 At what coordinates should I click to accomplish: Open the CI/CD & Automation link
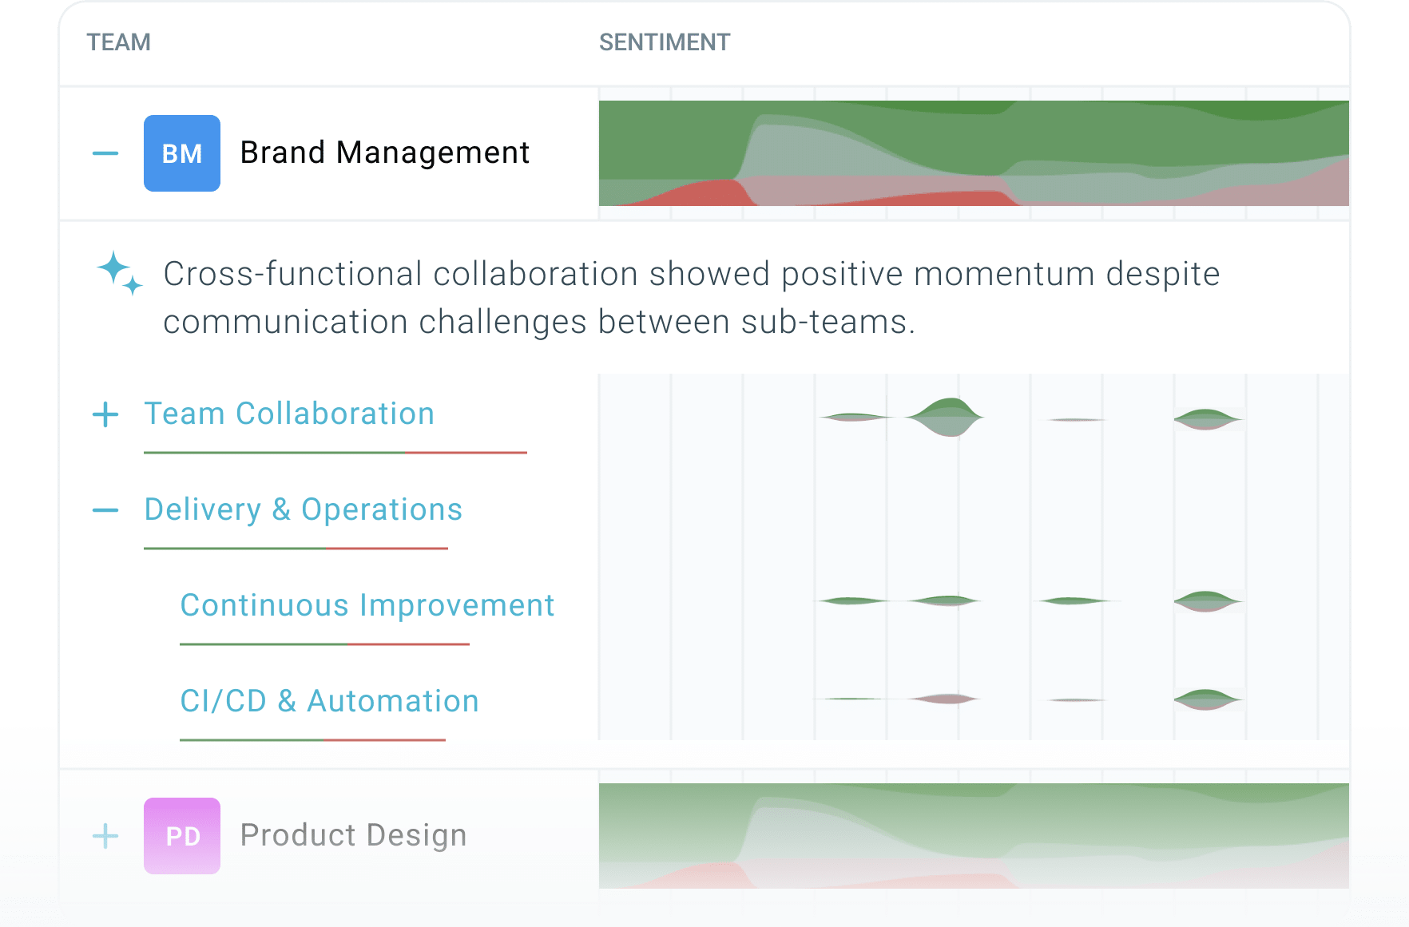[329, 701]
